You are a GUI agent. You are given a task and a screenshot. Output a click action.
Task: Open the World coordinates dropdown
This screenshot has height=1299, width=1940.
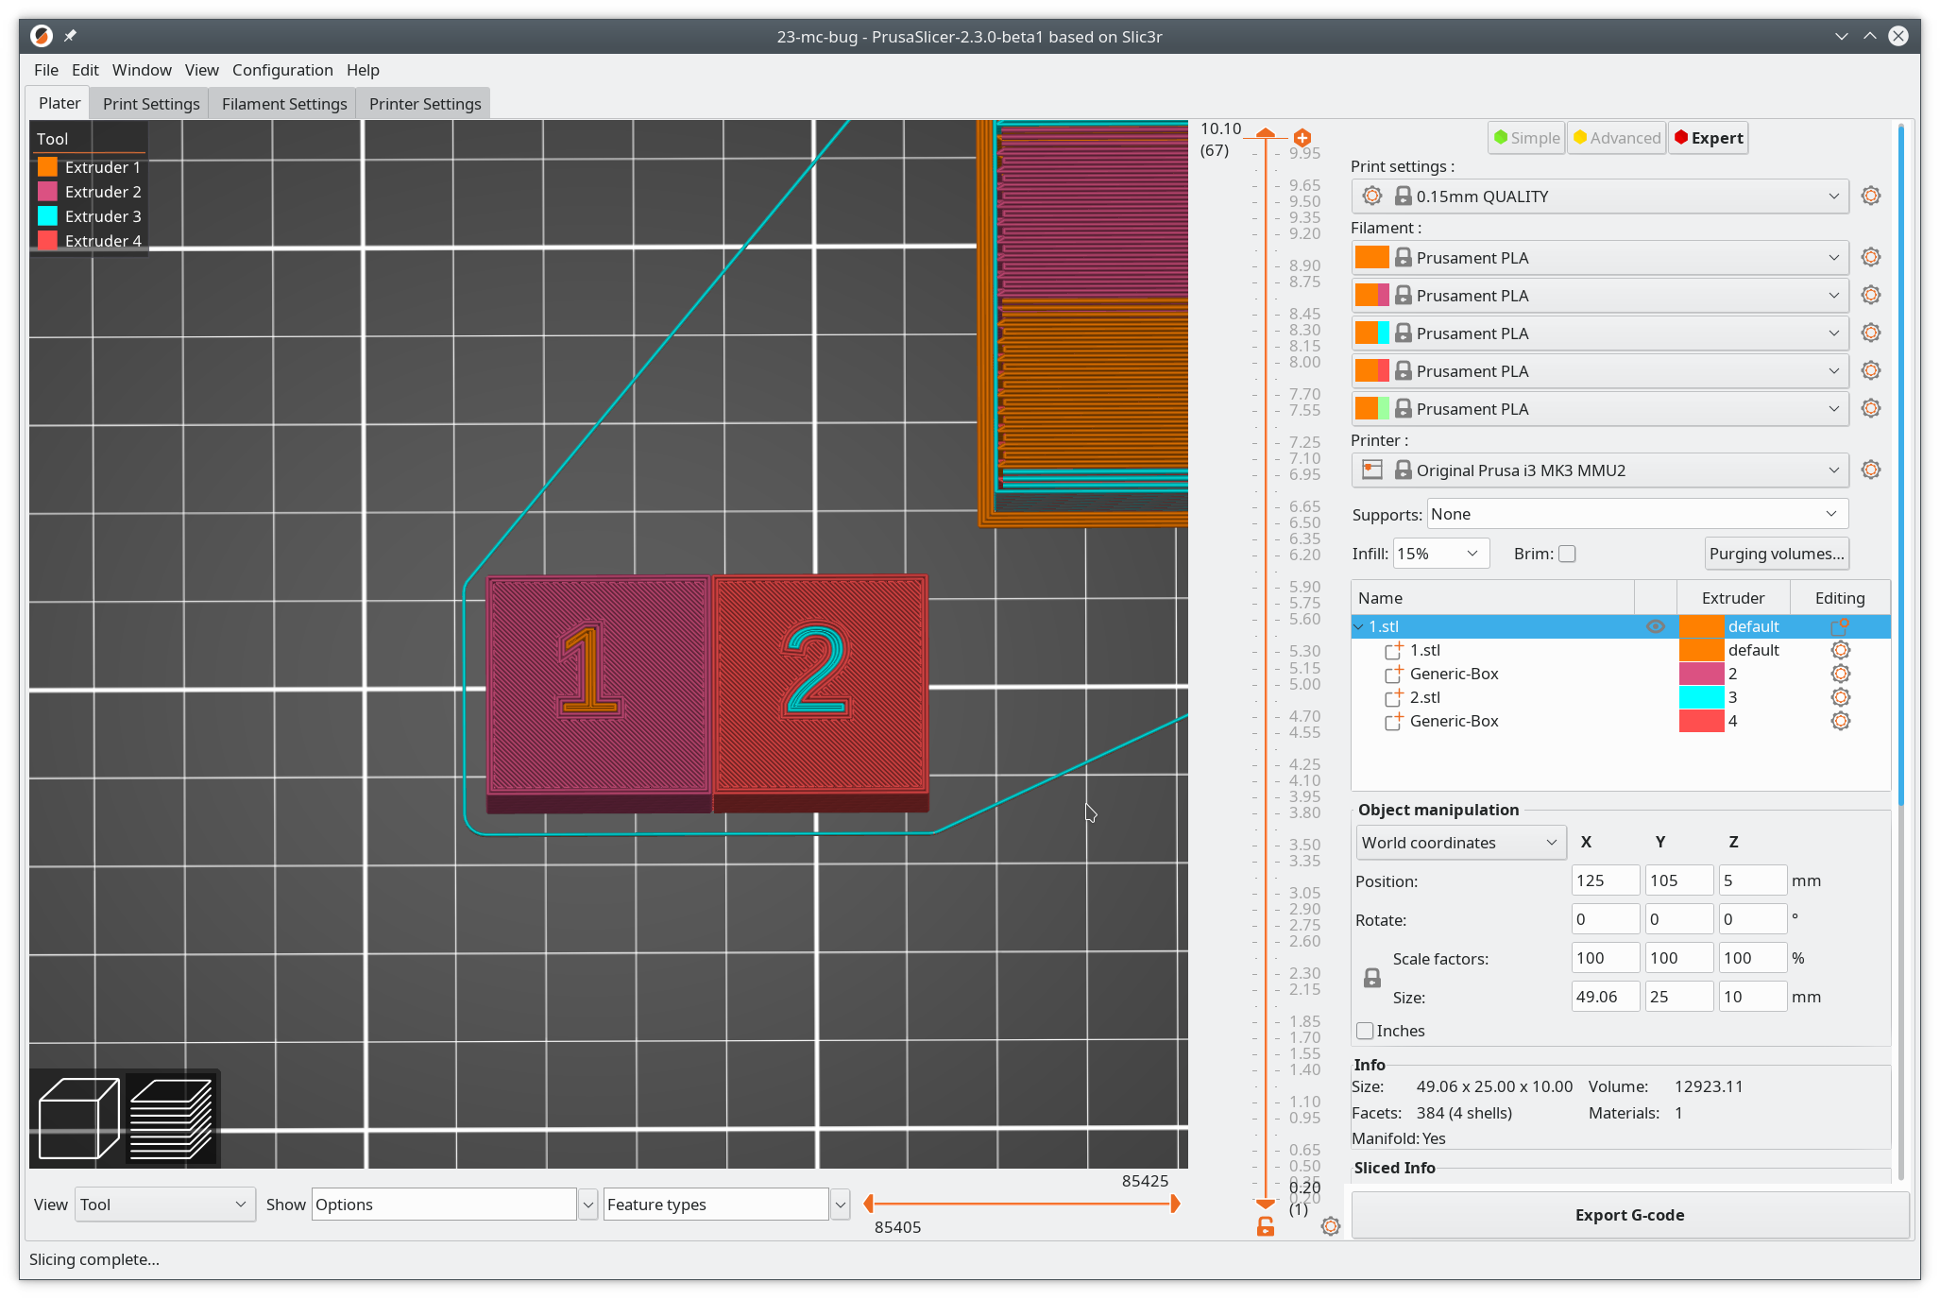1460,843
